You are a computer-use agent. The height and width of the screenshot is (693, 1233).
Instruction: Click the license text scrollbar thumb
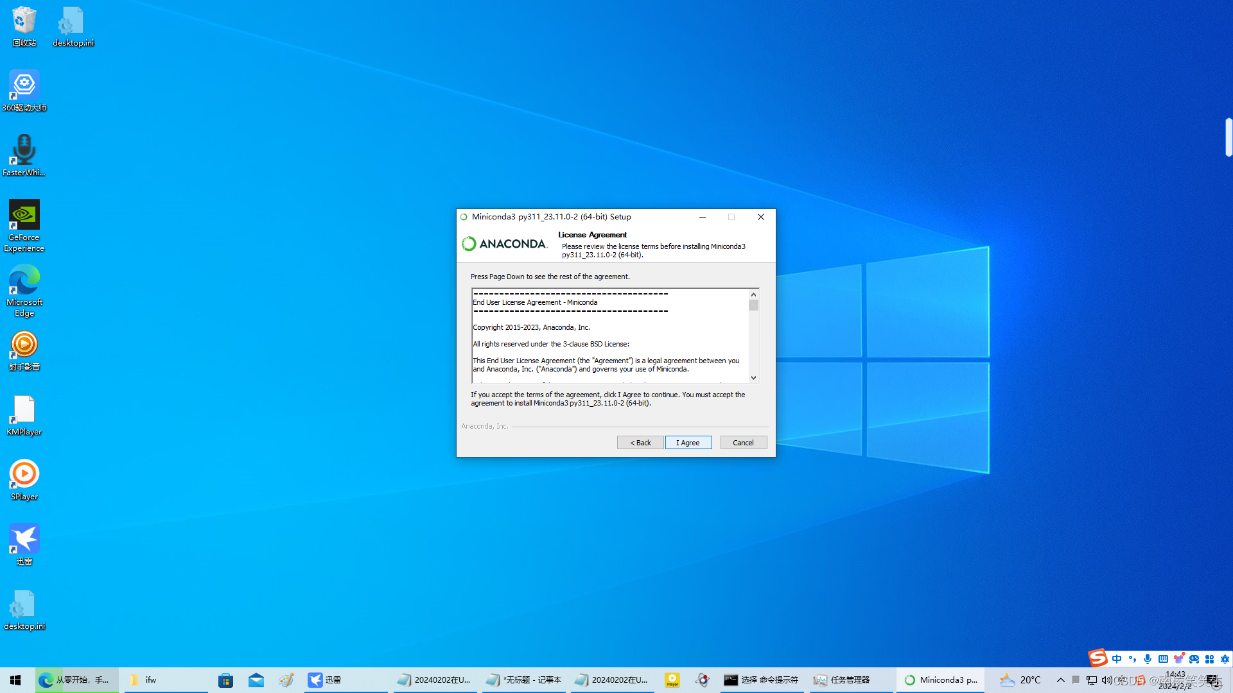[x=754, y=305]
